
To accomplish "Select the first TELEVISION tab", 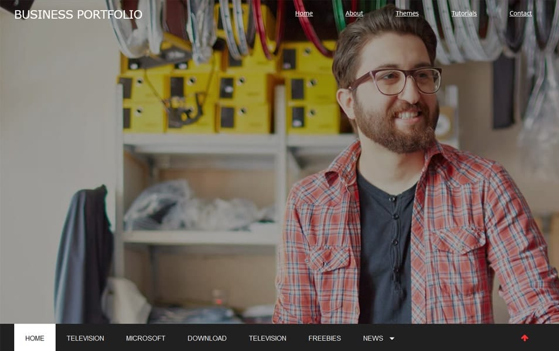I will (x=86, y=338).
